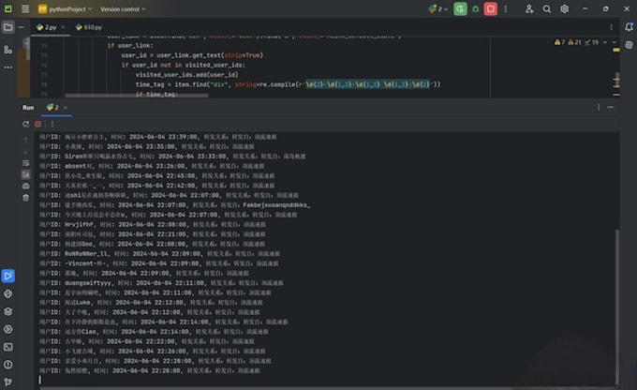Screen dimensions: 637x390
Task: Go to next highlighted error arrow
Action: coord(614,42)
